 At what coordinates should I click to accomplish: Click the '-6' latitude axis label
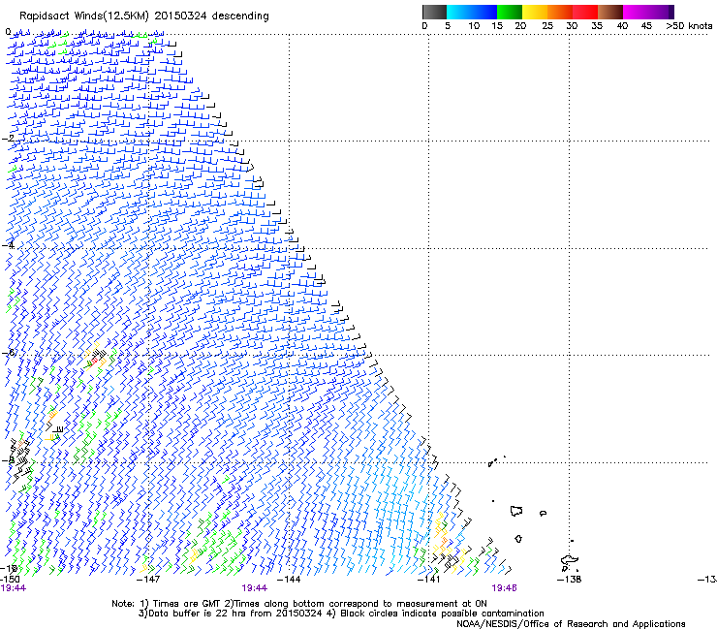tap(8, 353)
